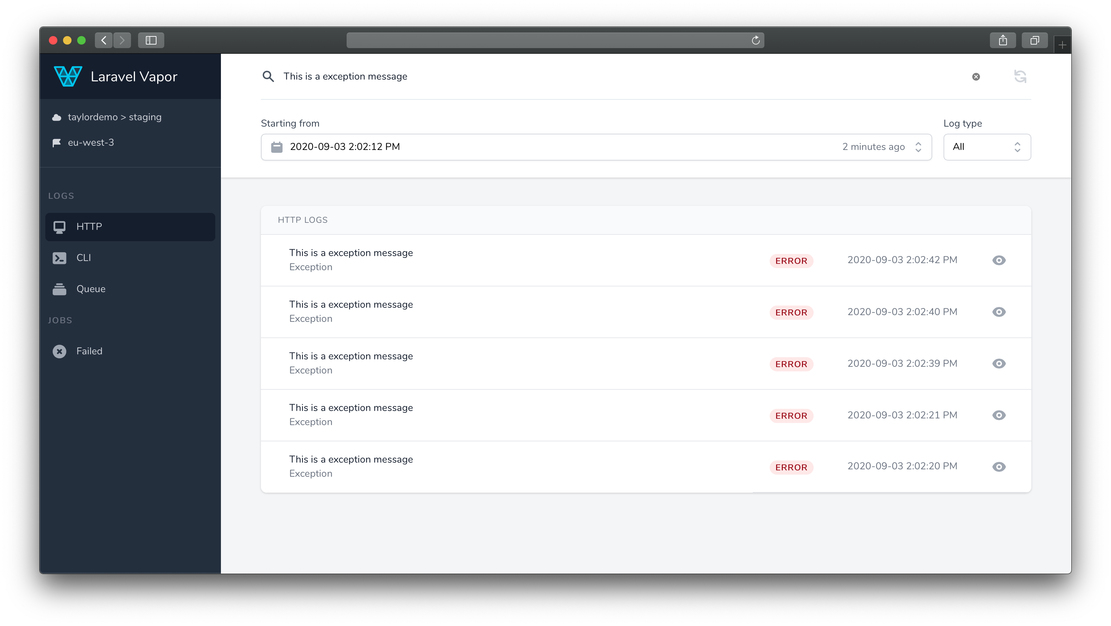Viewport: 1111px width, 626px height.
Task: Click the Laravel Vapor logo icon
Action: click(x=68, y=76)
